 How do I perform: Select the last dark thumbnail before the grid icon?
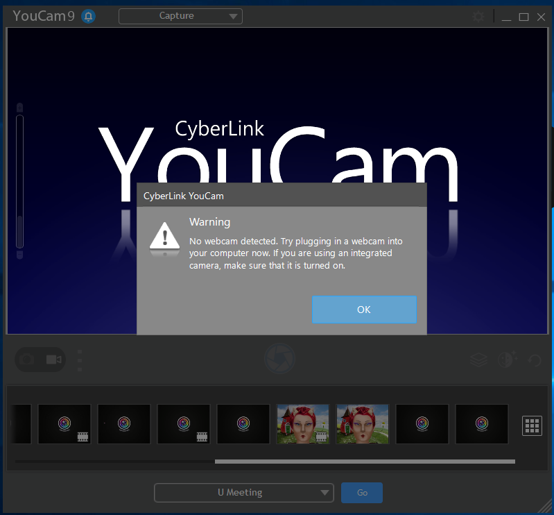(x=482, y=424)
